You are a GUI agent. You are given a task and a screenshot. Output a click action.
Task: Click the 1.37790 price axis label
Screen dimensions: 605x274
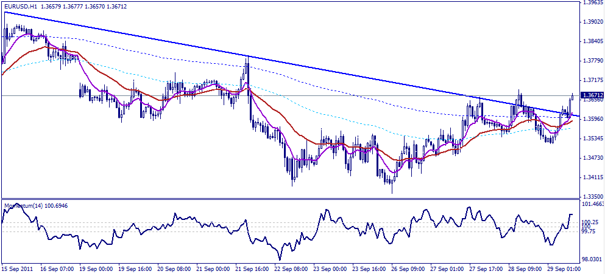[592, 61]
